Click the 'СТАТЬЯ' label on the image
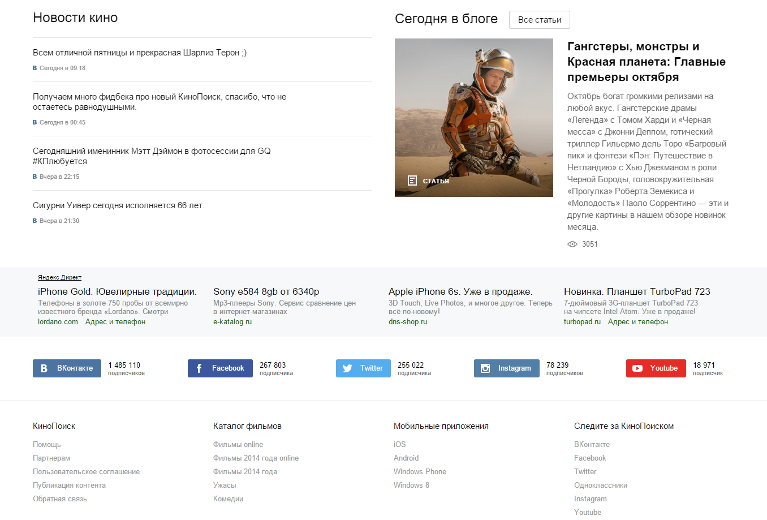 (x=436, y=181)
